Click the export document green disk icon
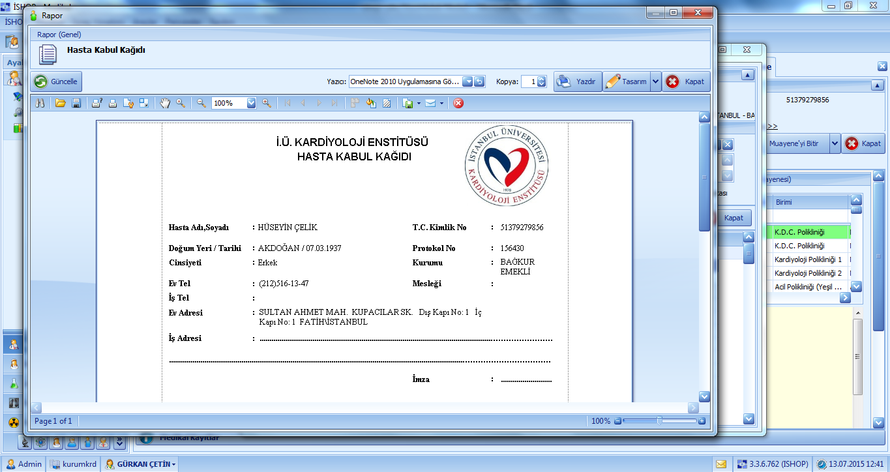 point(408,103)
